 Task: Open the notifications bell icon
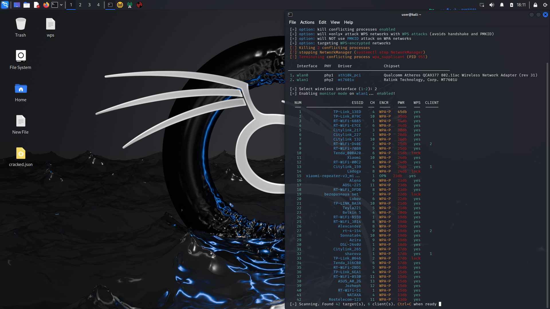(502, 5)
